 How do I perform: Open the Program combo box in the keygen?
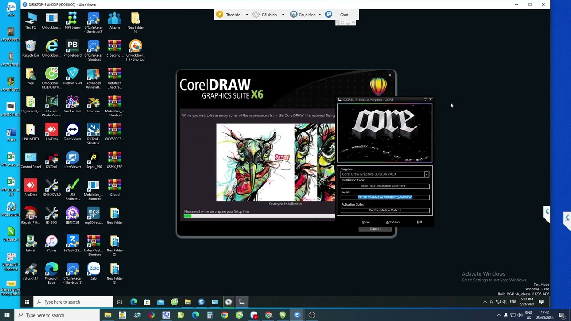click(385, 174)
